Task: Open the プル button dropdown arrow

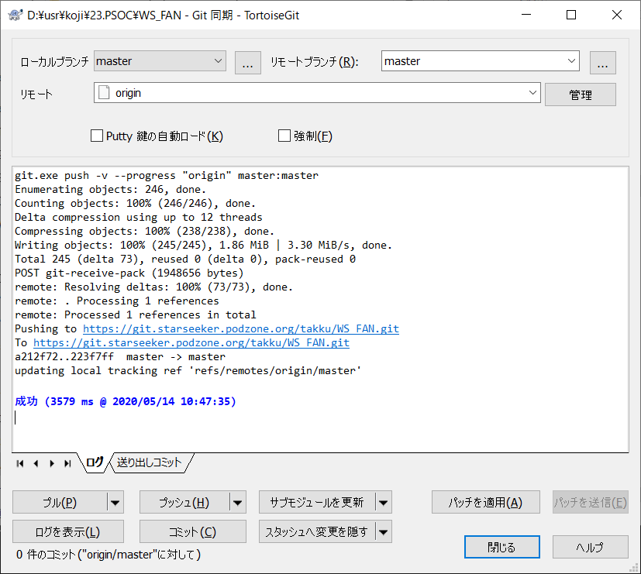Action: point(115,503)
